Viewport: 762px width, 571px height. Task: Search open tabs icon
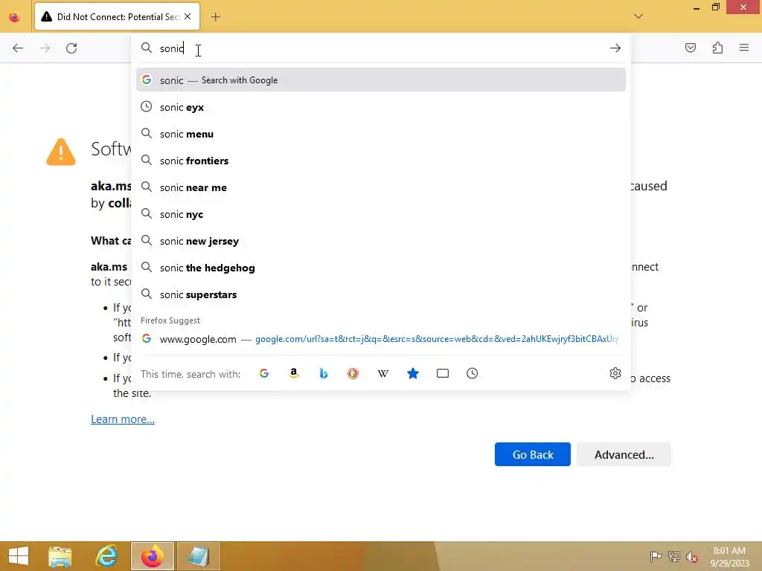(443, 373)
